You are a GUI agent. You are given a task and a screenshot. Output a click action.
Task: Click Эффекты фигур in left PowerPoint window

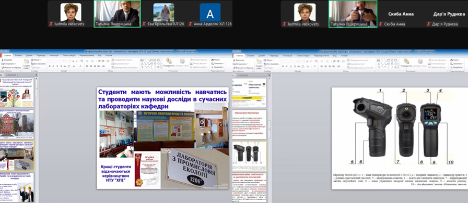click(199, 67)
